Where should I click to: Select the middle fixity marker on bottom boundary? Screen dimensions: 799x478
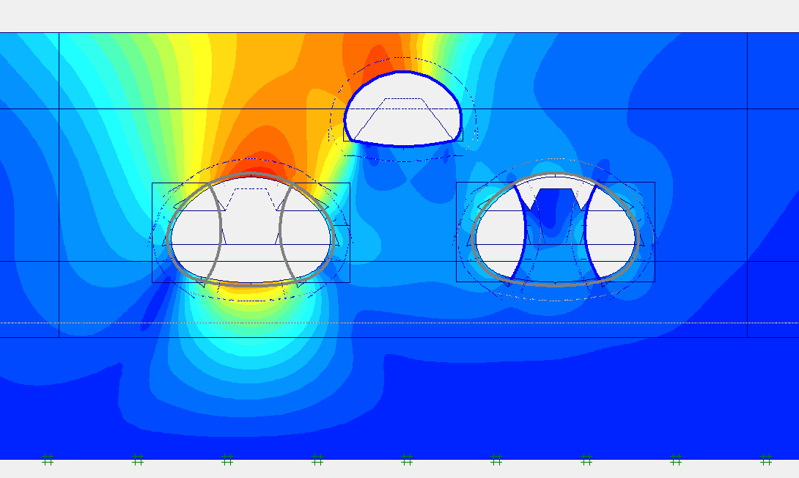(407, 460)
